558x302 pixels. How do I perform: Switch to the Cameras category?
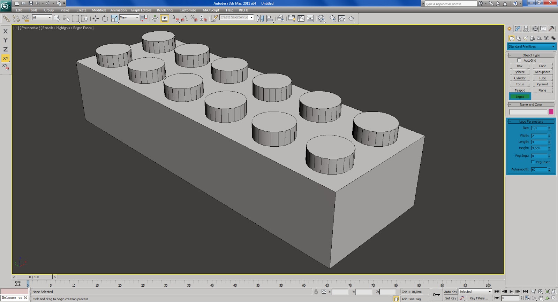(x=532, y=38)
